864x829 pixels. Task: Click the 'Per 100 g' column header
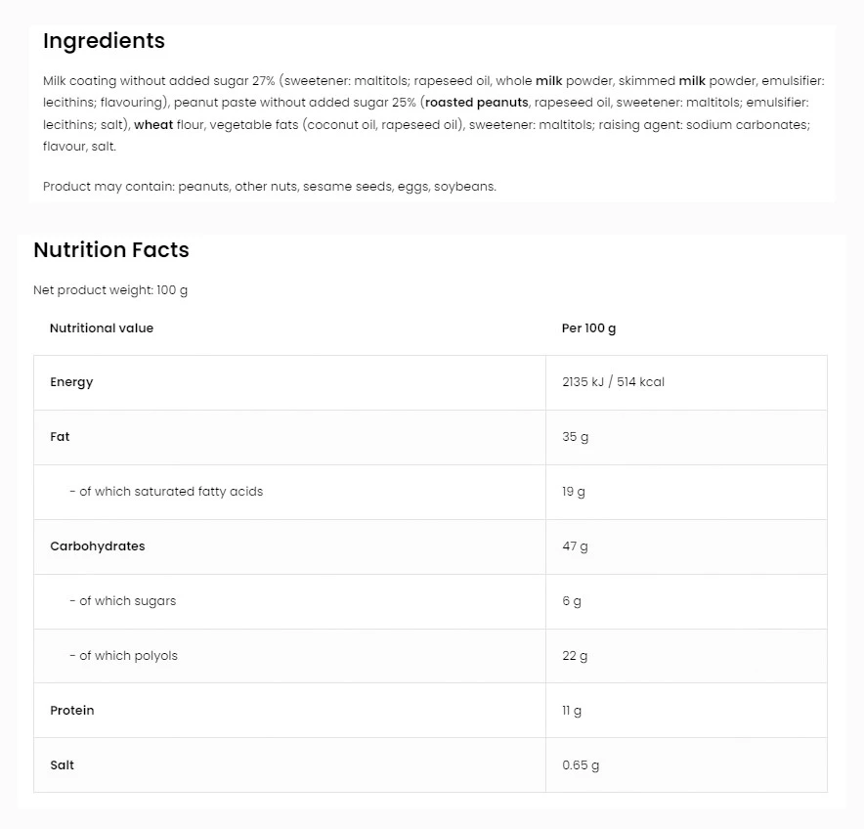588,328
